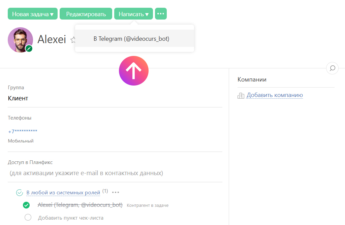Open В любой из системных ролей checklist link
345x225 pixels.
coord(63,193)
